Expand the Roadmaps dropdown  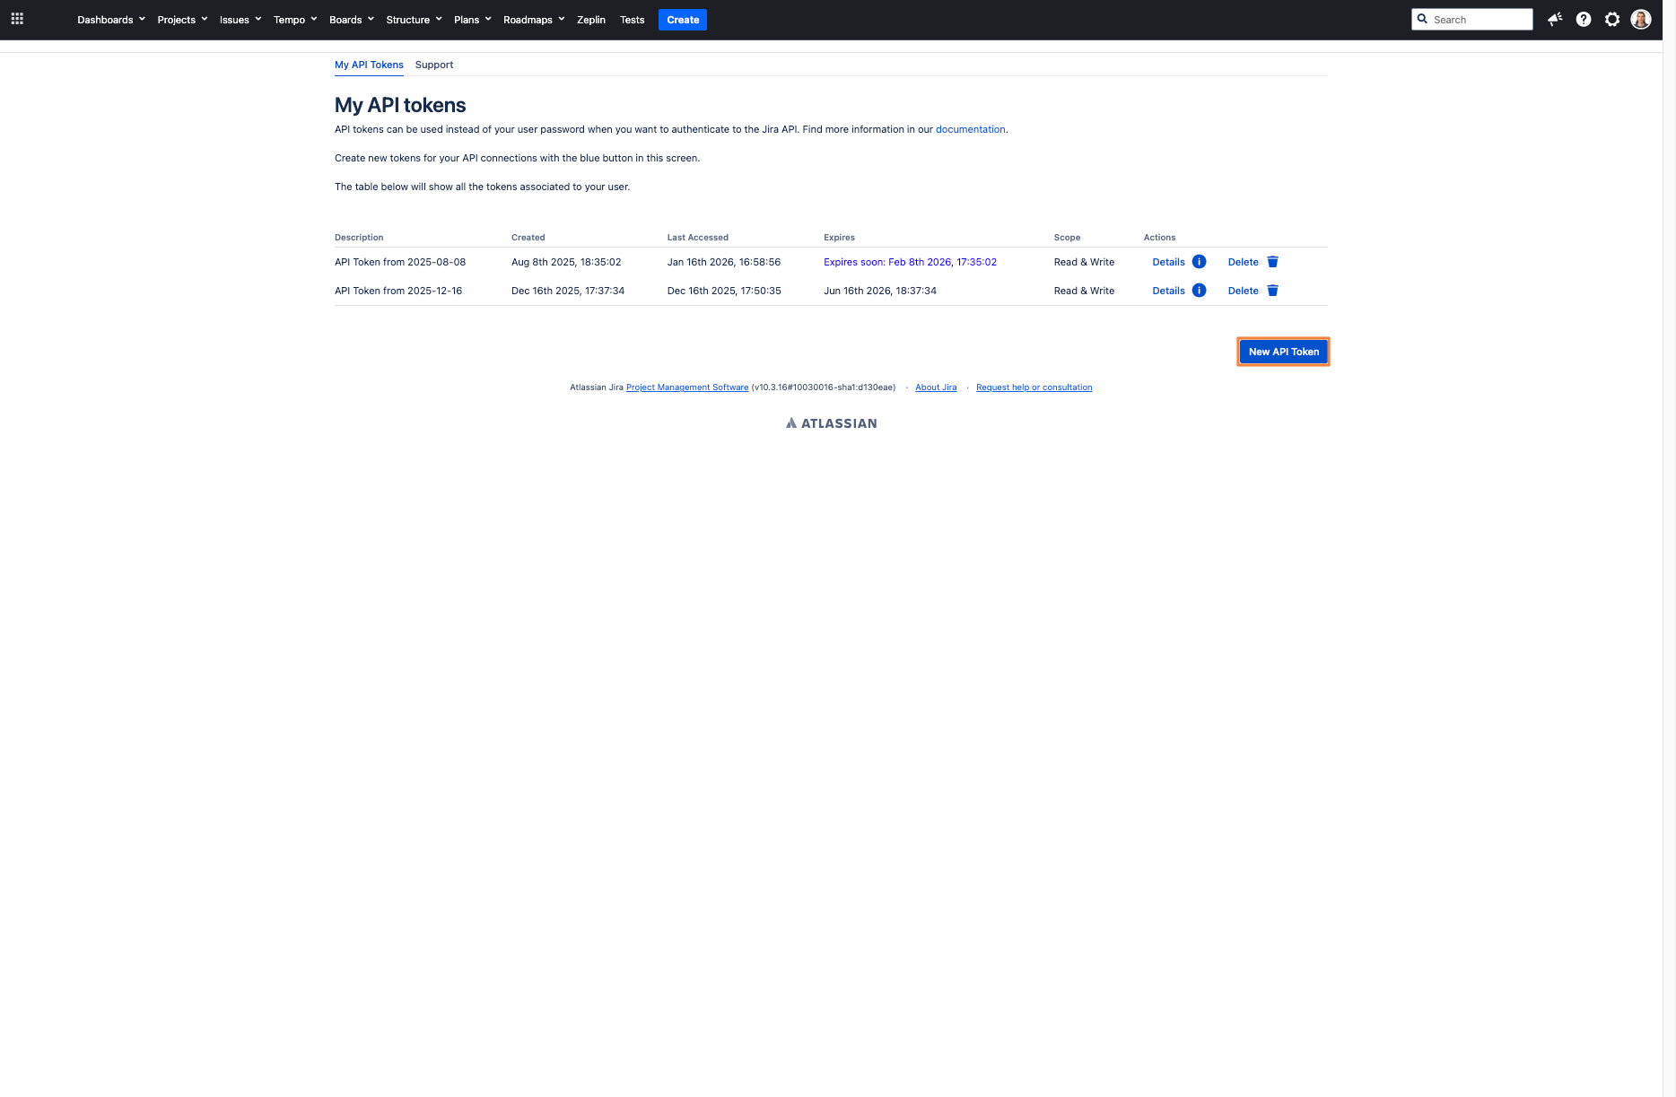click(x=533, y=19)
